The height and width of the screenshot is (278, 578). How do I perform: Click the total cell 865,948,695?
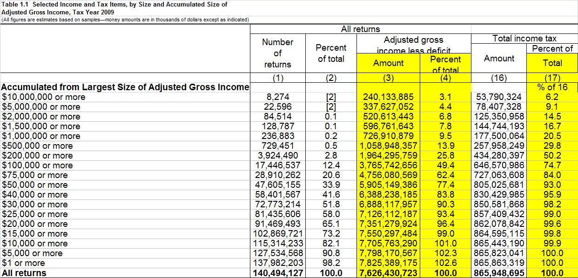(x=499, y=273)
